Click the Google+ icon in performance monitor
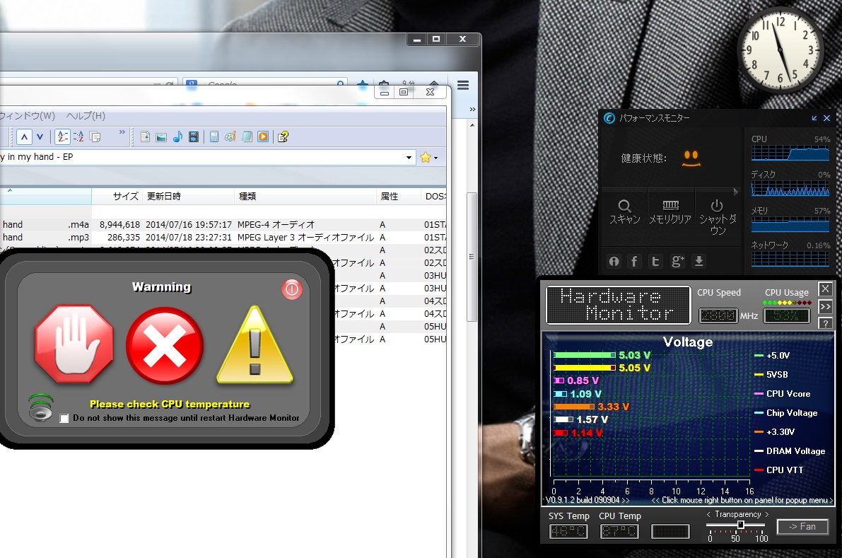 click(x=678, y=262)
